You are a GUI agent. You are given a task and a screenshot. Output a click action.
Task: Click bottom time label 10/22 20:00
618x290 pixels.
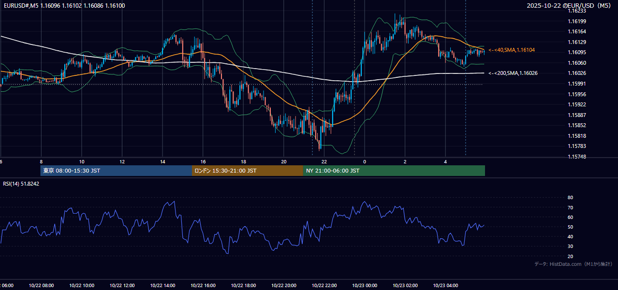[x=284, y=286]
